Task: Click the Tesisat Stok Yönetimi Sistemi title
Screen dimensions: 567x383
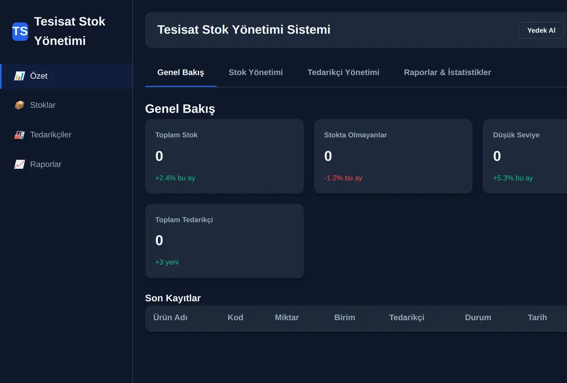Action: 244,30
